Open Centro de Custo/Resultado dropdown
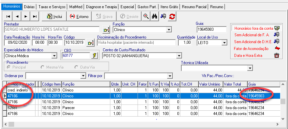 pos(179,56)
